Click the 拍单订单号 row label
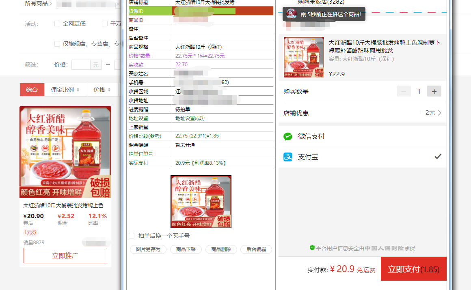This screenshot has height=290, width=471. point(141,154)
